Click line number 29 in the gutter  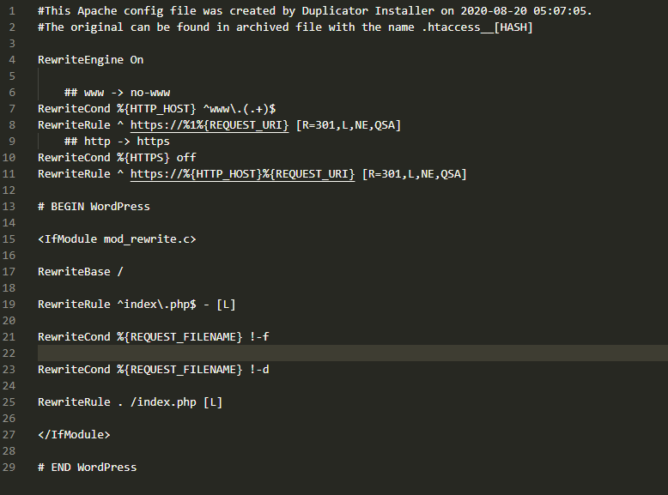(9, 468)
